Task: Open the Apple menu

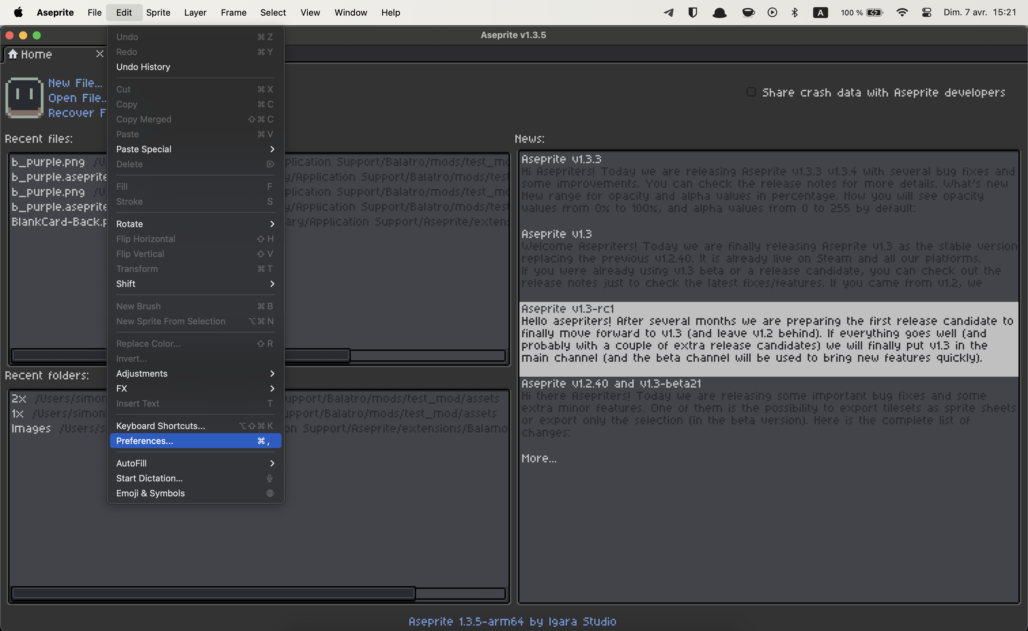Action: click(18, 13)
